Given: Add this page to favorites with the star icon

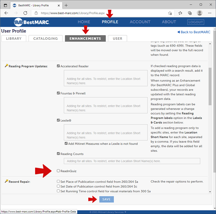Looking at the screenshot, I should tap(170, 13).
